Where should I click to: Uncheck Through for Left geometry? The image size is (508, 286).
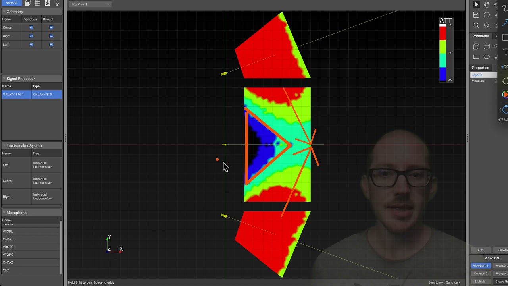(51, 44)
